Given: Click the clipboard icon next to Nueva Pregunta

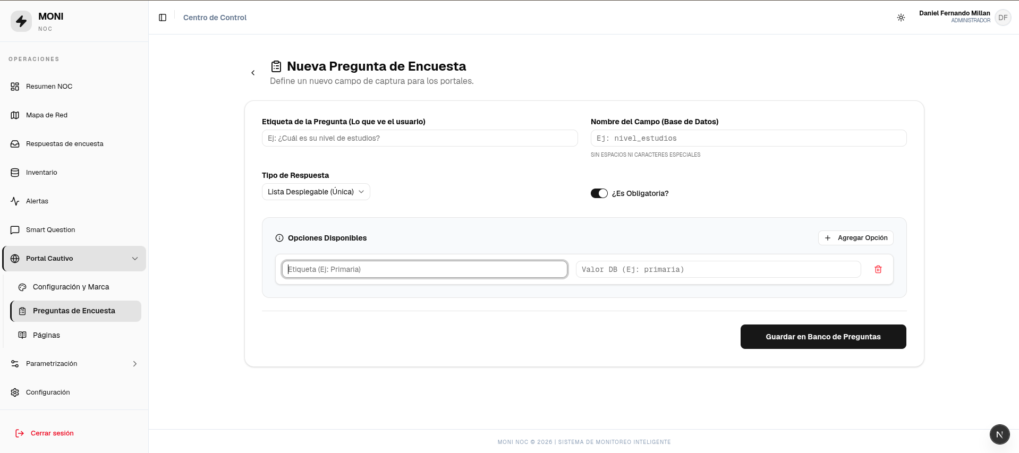Looking at the screenshot, I should click(x=276, y=66).
